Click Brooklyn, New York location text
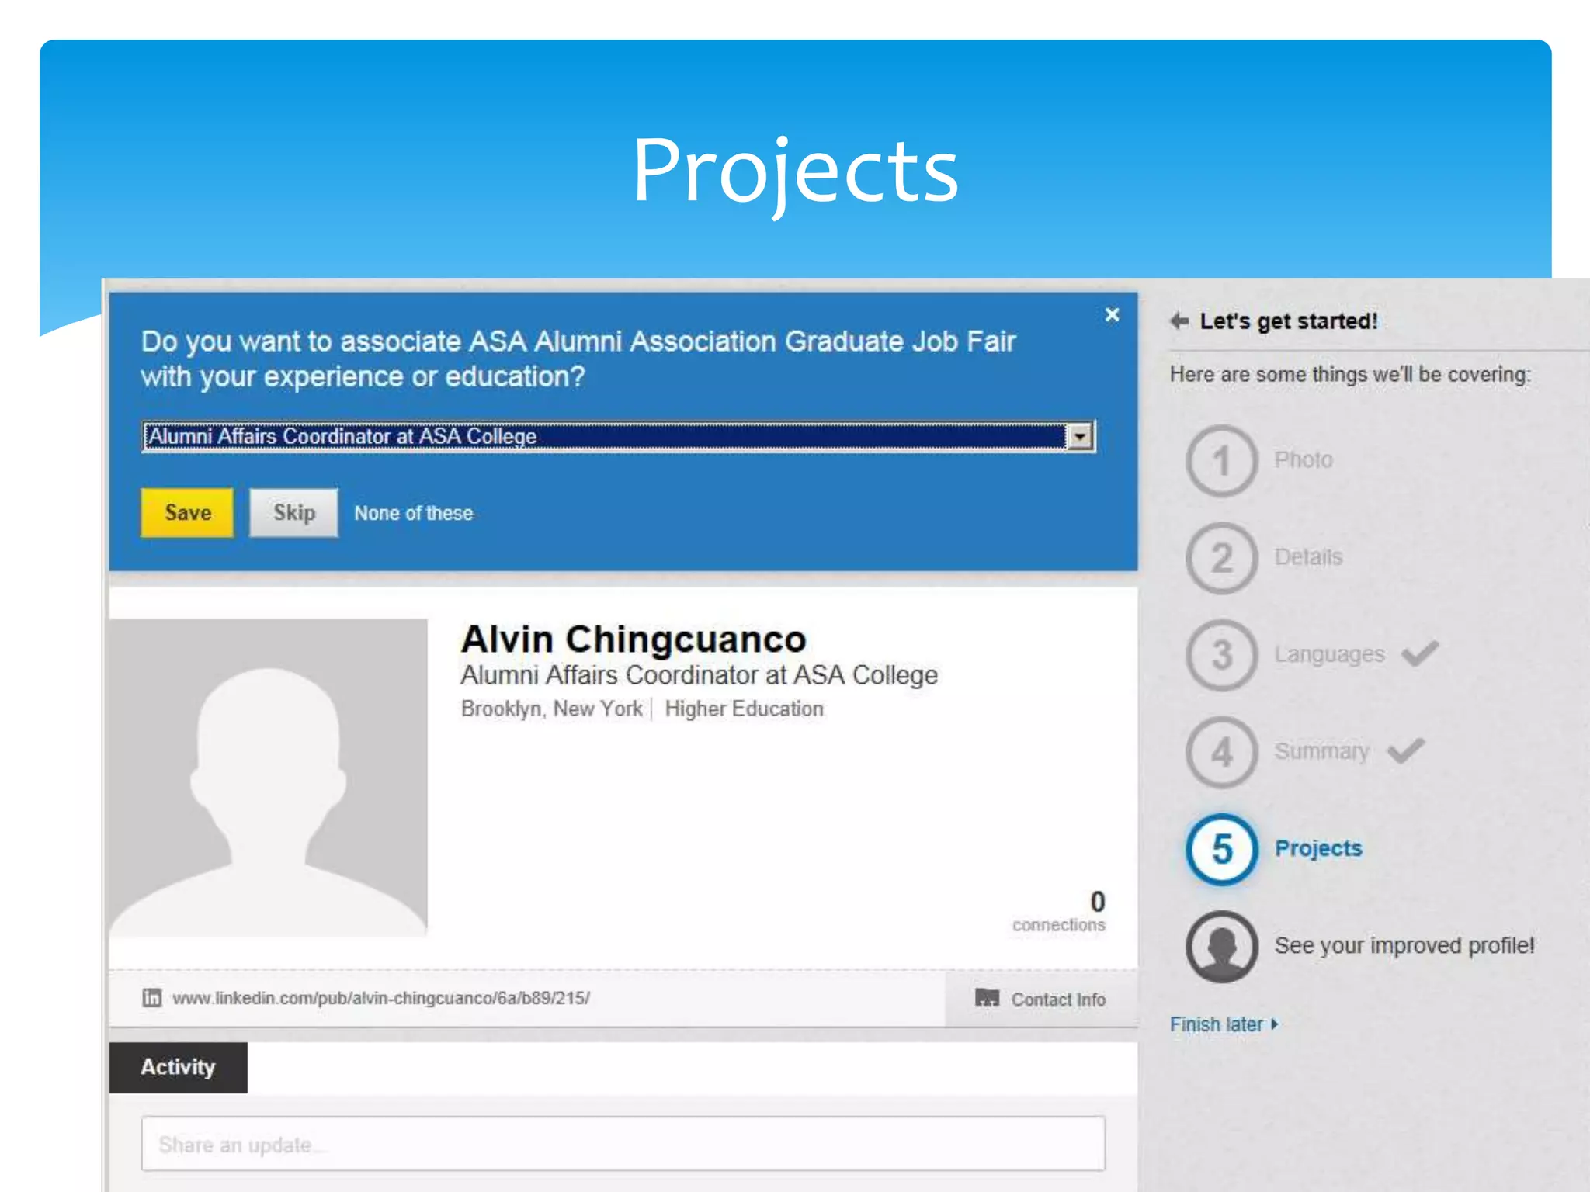The width and height of the screenshot is (1590, 1192). click(x=551, y=709)
